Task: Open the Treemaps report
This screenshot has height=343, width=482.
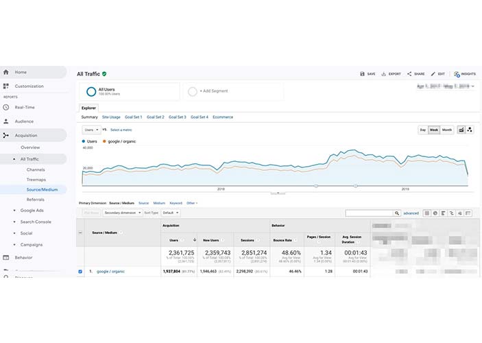Action: tap(36, 180)
